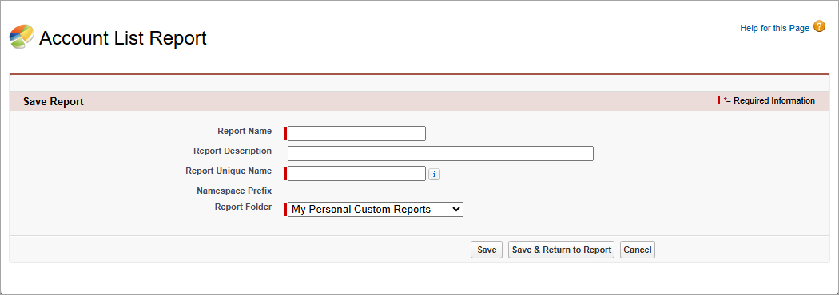Expand the Report Folder dropdown
The width and height of the screenshot is (839, 295).
pyautogui.click(x=376, y=209)
